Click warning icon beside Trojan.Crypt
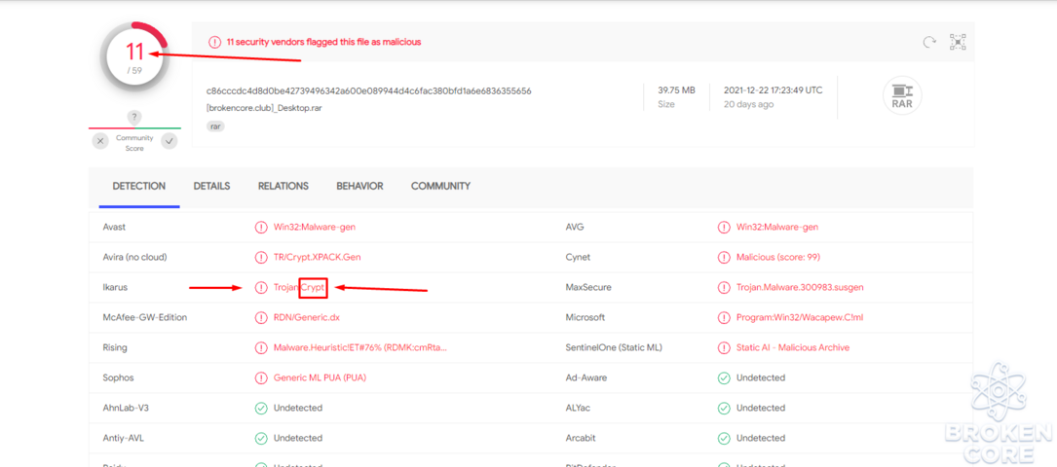1057x467 pixels. coord(261,287)
